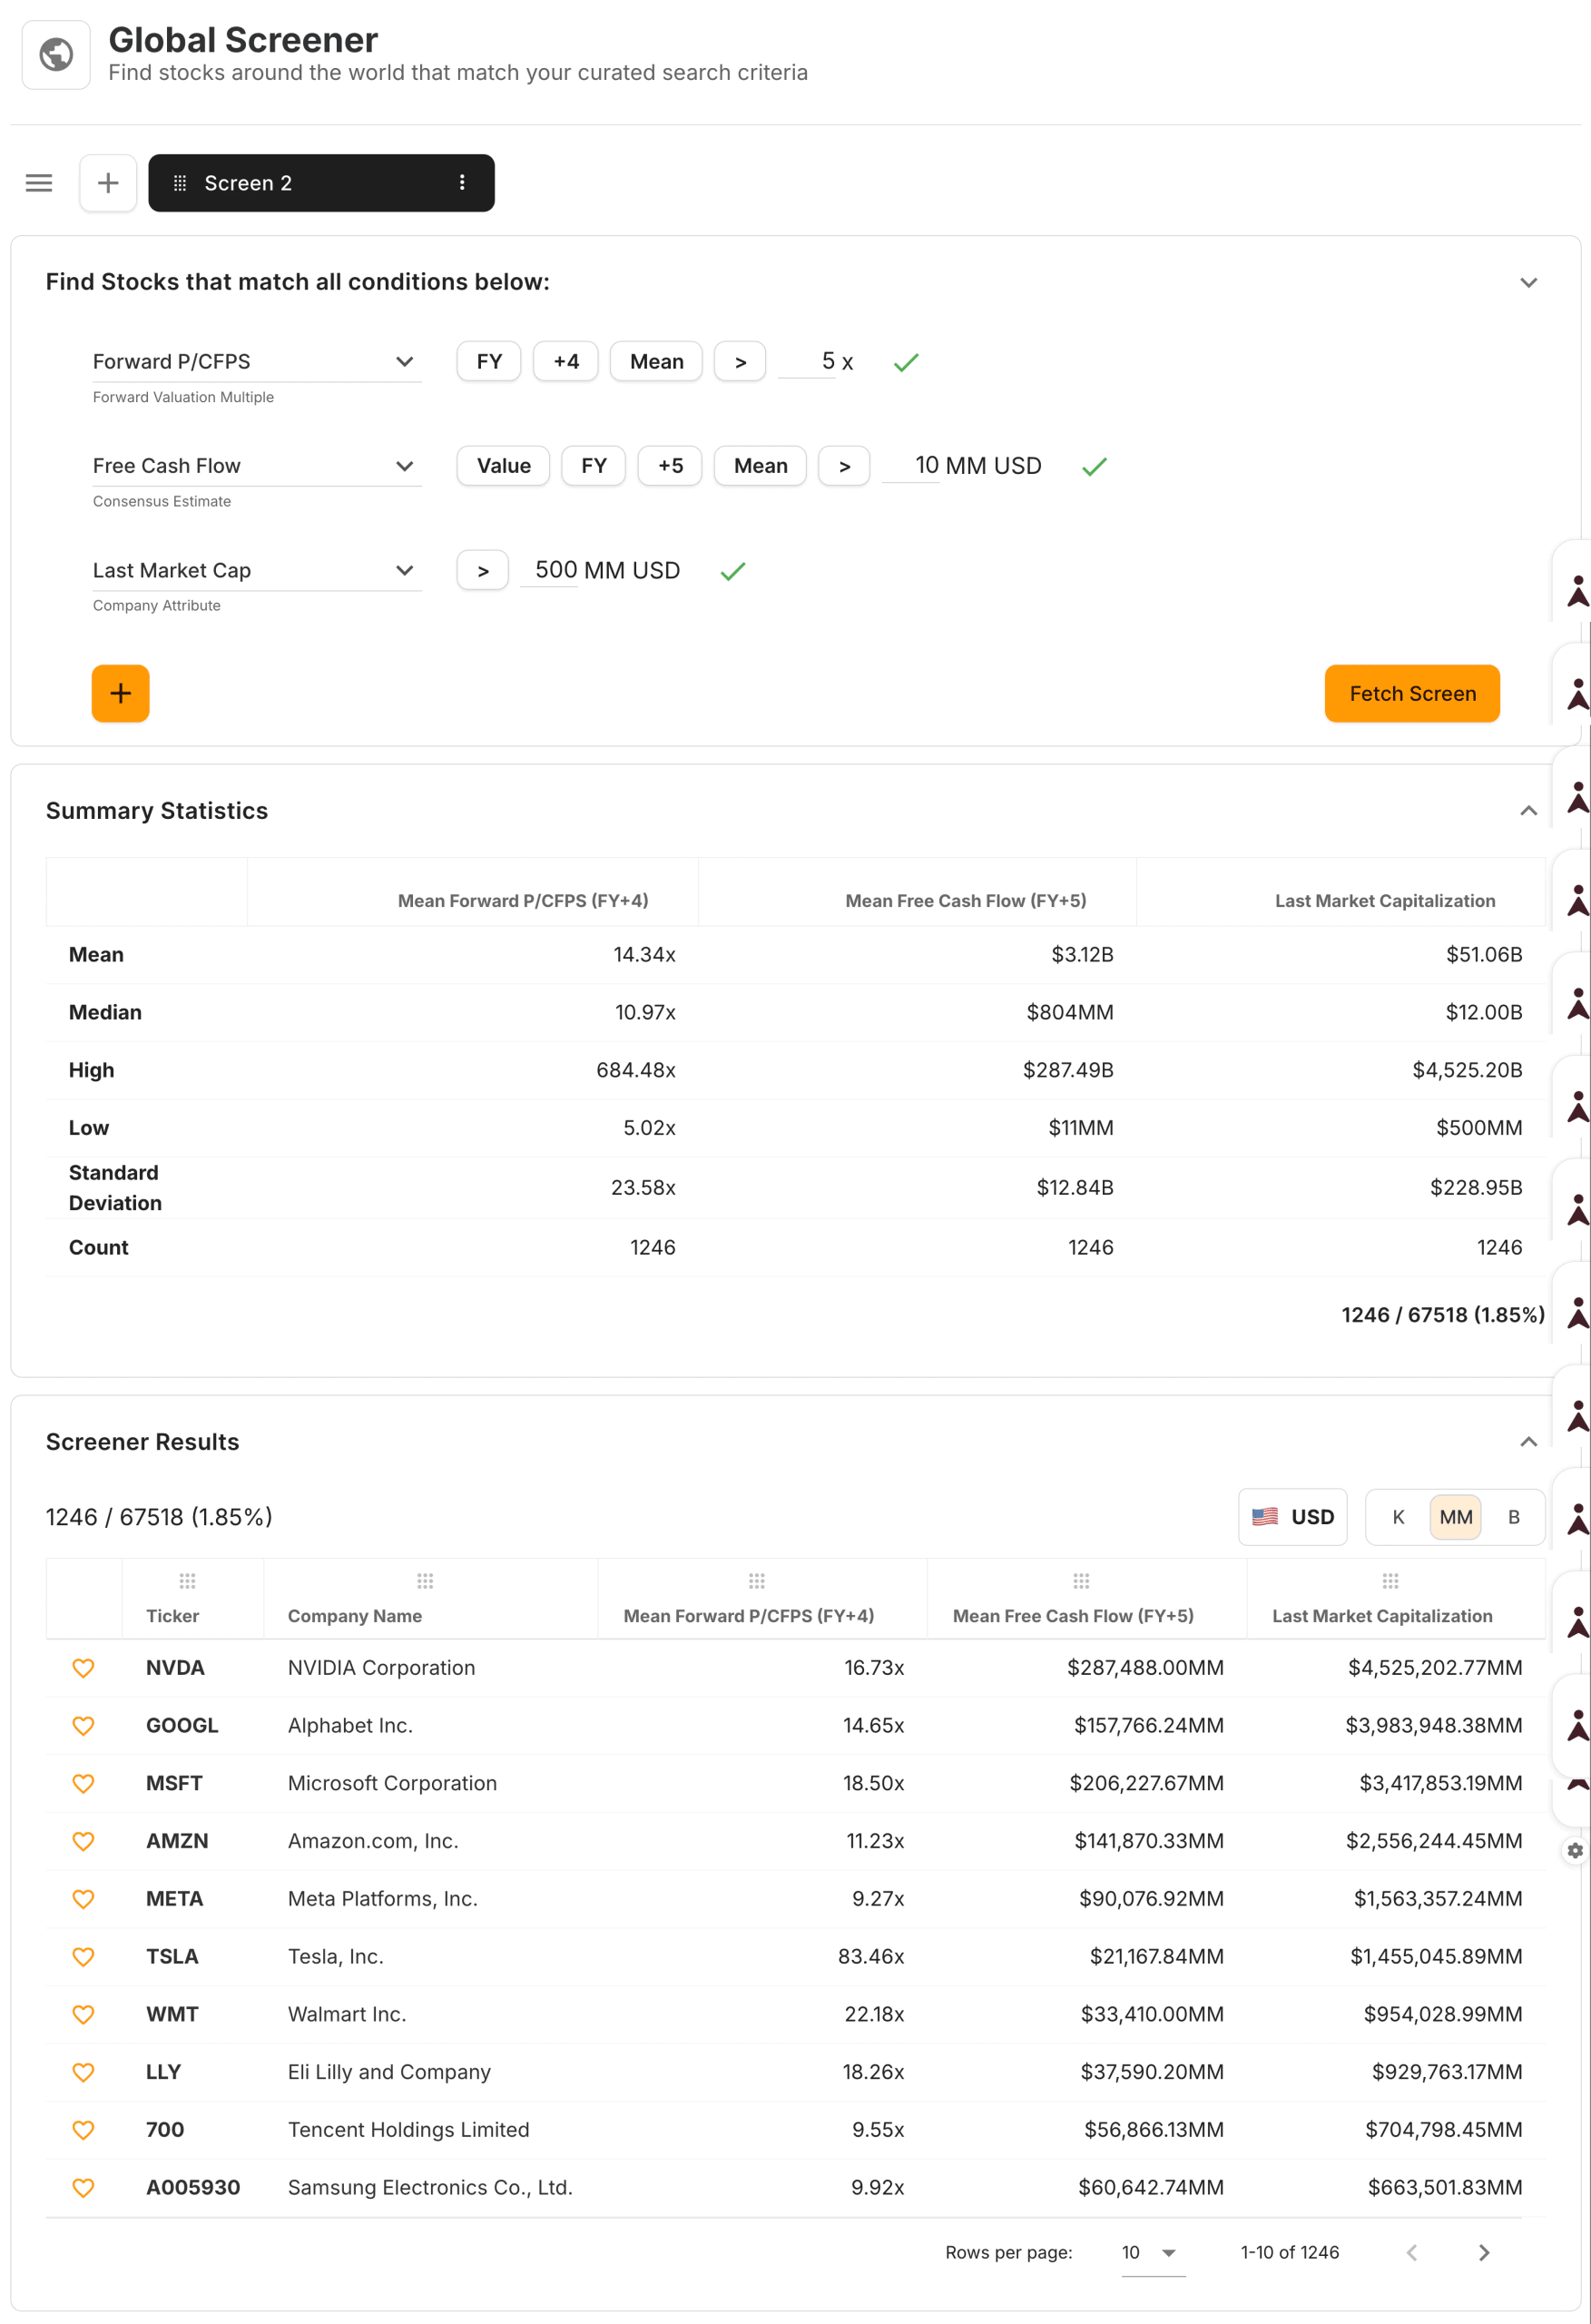The width and height of the screenshot is (1591, 2324).
Task: Click FY button in Forward P/CFPS row
Action: (x=489, y=362)
